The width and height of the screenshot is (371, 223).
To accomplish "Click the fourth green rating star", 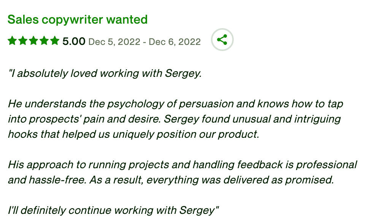I will coord(44,41).
